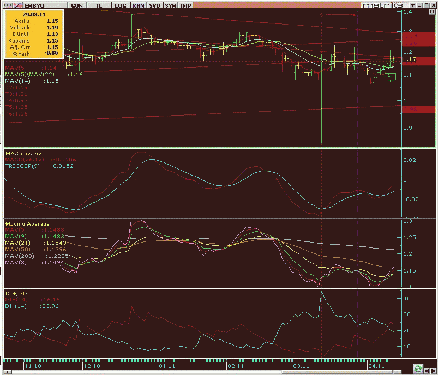This screenshot has height=375, width=438.
Task: Open the dropdown arrow beside matriks logo
Action: (x=413, y=5)
